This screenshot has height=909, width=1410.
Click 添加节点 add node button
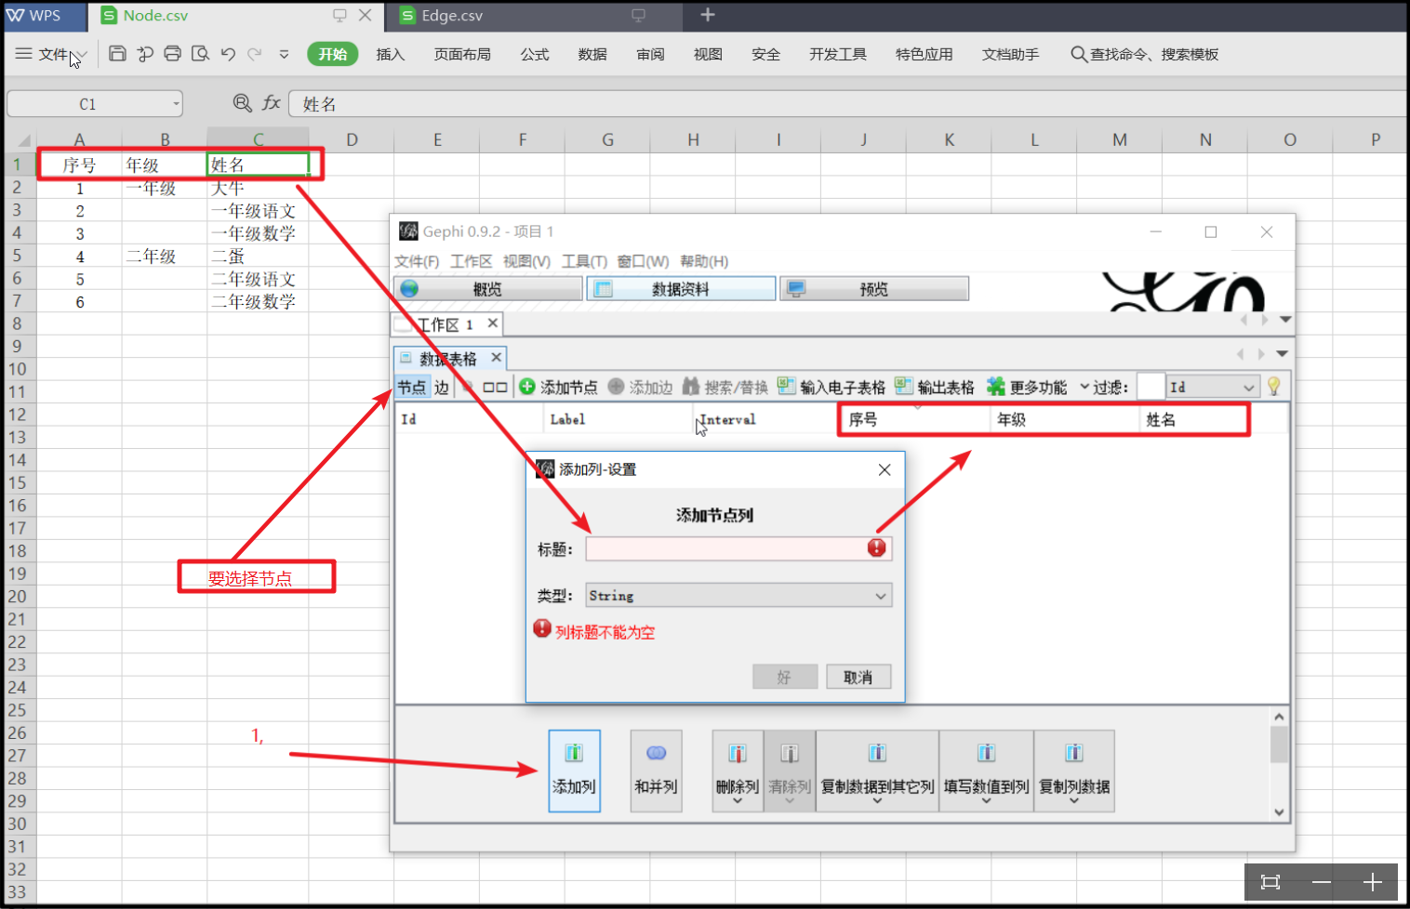(558, 387)
